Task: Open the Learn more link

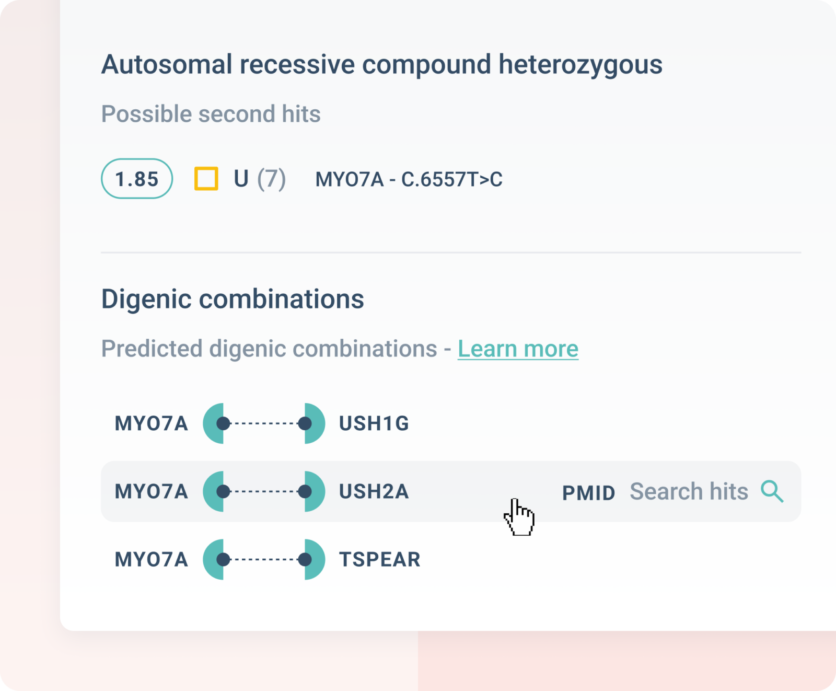Action: point(518,349)
